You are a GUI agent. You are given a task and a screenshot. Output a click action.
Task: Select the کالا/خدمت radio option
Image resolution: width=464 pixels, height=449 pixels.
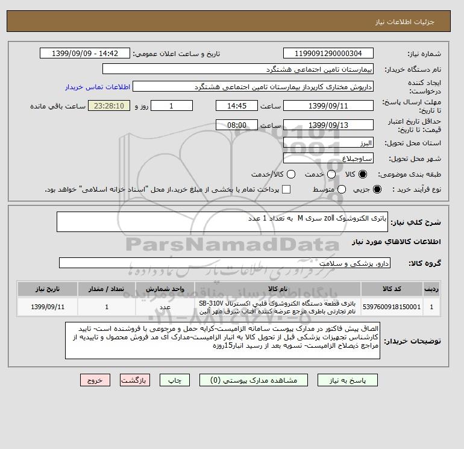tap(291, 174)
